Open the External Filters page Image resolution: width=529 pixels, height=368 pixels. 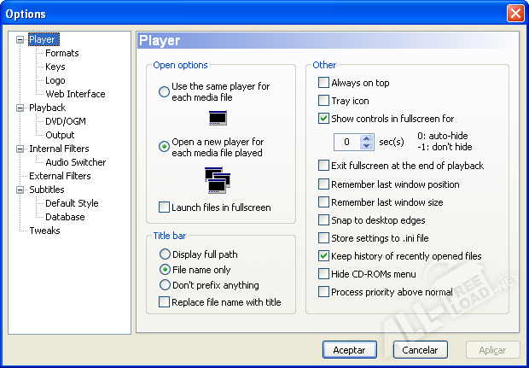(60, 176)
